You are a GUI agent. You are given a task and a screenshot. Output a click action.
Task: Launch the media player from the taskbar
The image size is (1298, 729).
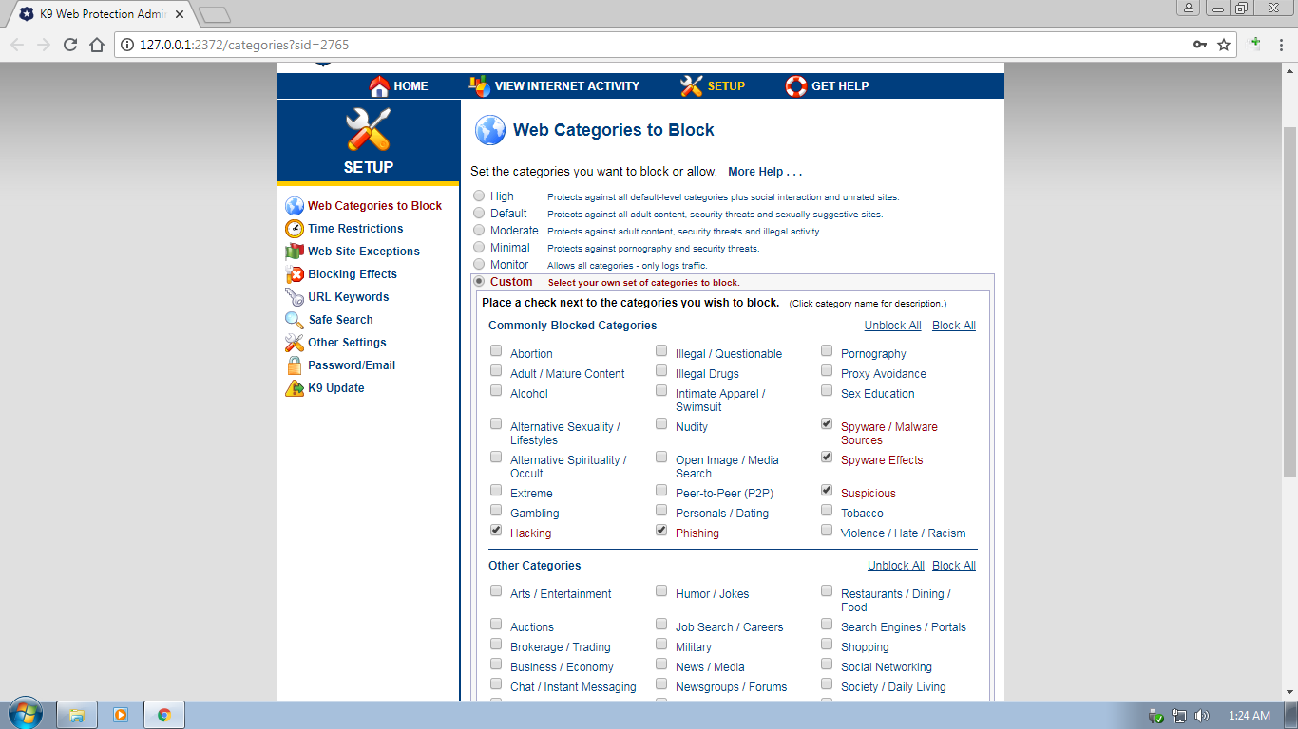coord(121,715)
